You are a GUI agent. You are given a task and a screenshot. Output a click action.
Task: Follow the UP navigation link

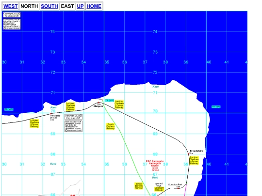(x=80, y=6)
